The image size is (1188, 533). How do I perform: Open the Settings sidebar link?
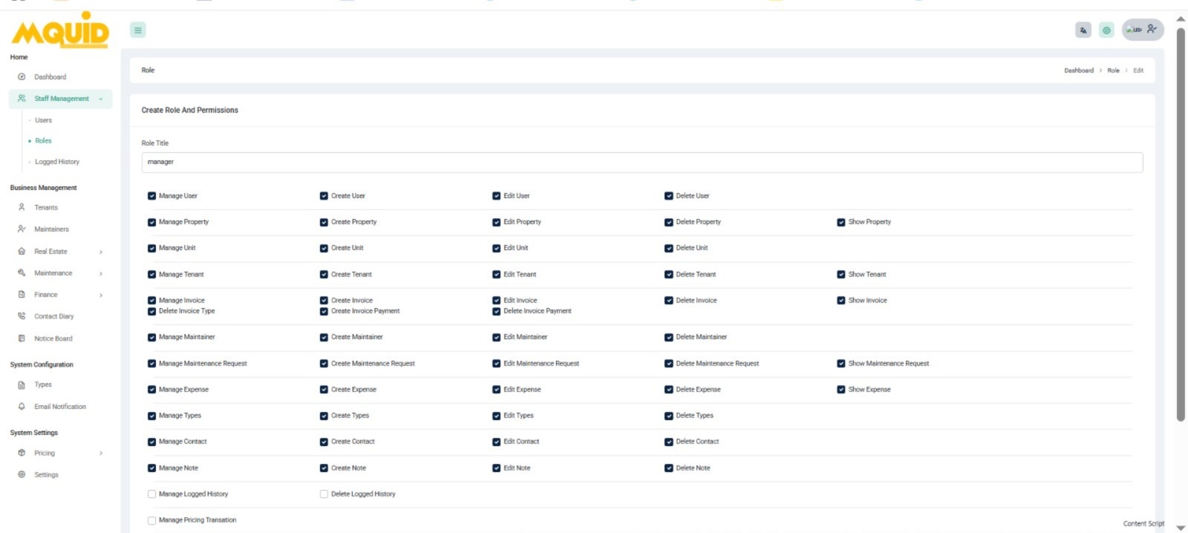pos(46,474)
